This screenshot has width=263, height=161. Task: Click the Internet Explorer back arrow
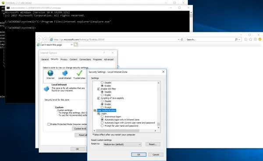tap(39, 39)
